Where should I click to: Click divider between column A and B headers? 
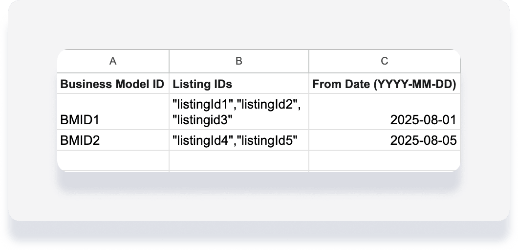coord(169,61)
